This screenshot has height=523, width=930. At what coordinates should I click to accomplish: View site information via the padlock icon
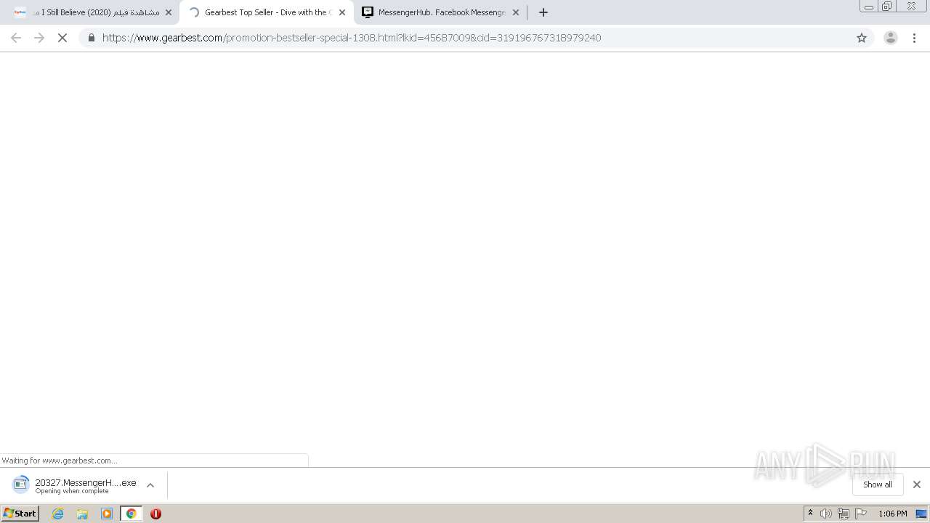pyautogui.click(x=91, y=38)
